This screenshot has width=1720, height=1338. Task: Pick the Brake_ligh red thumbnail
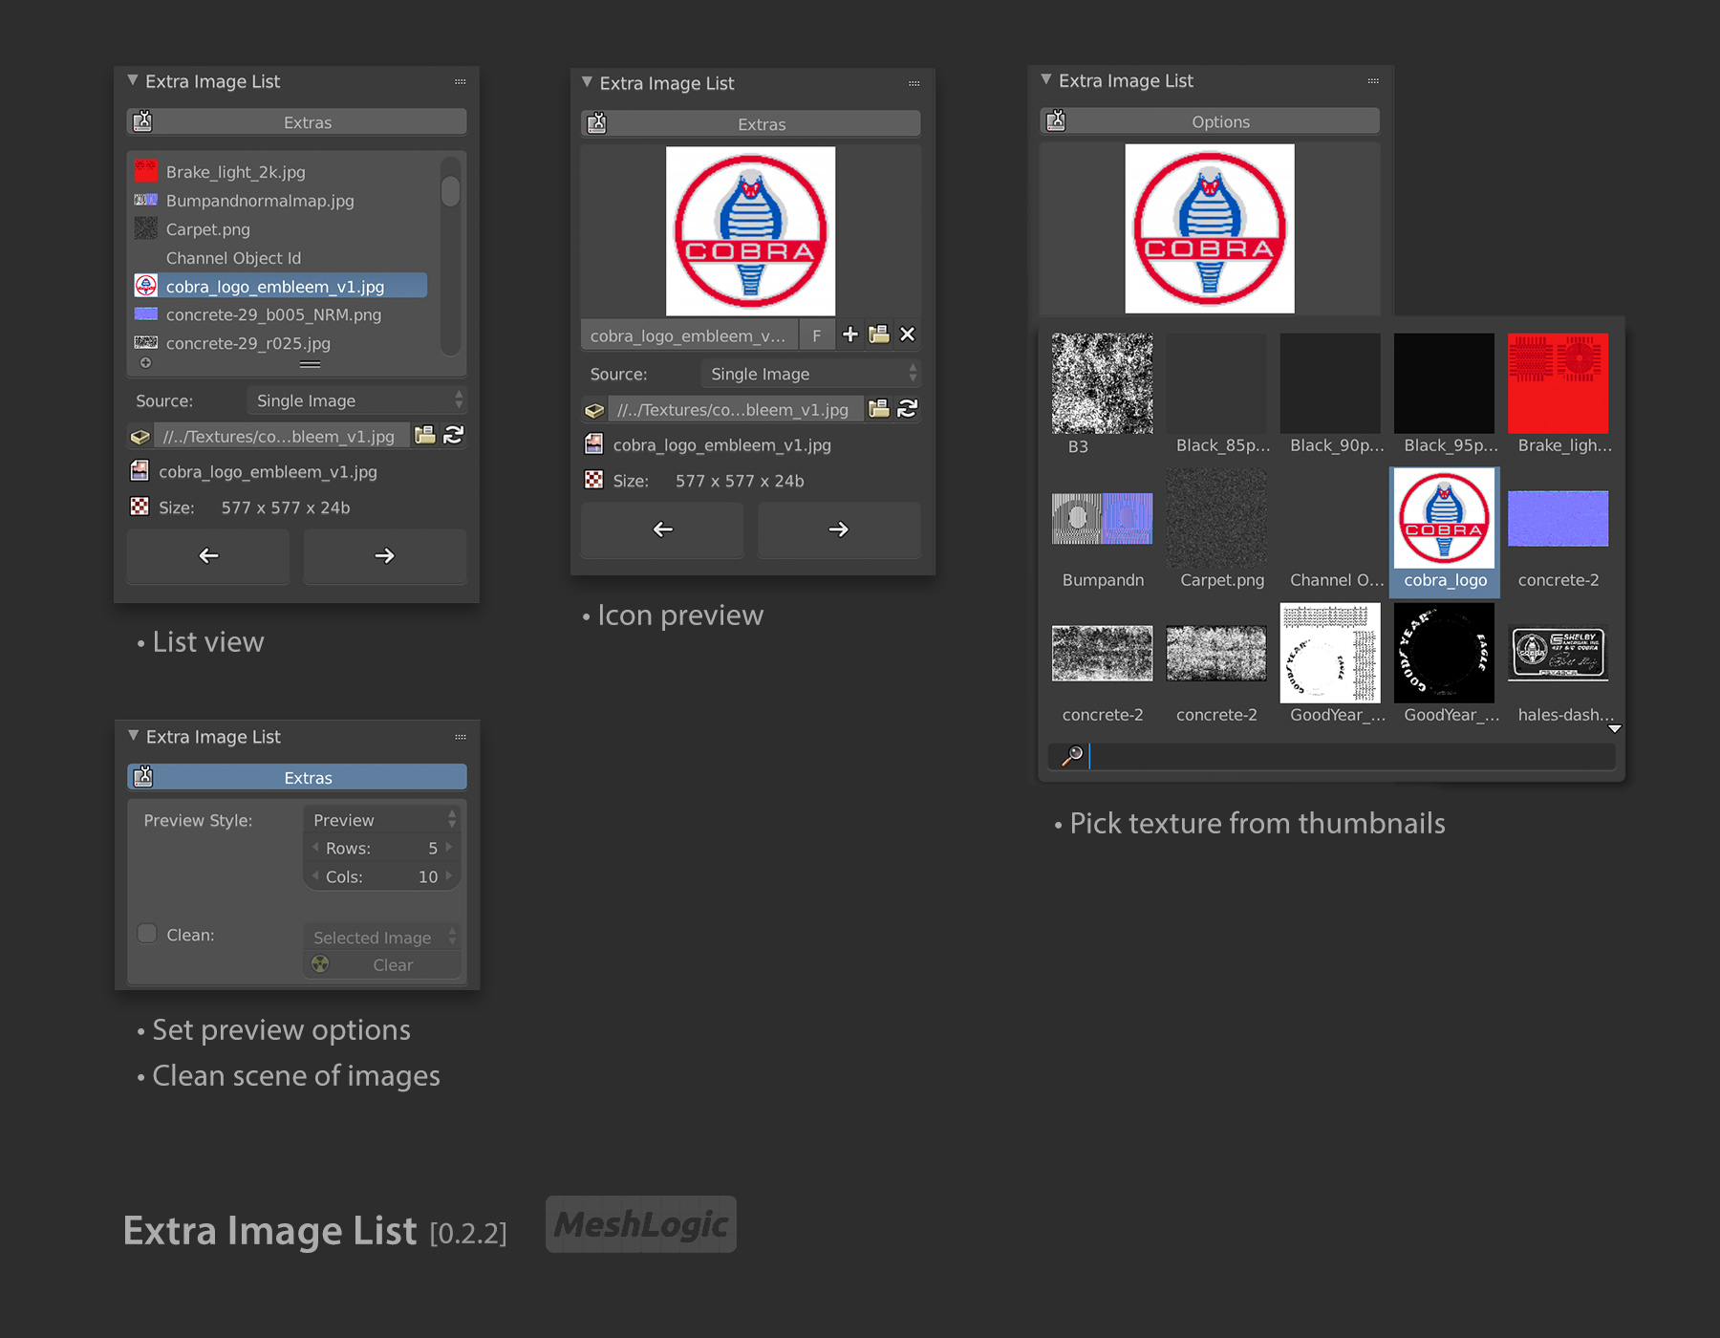click(1559, 394)
